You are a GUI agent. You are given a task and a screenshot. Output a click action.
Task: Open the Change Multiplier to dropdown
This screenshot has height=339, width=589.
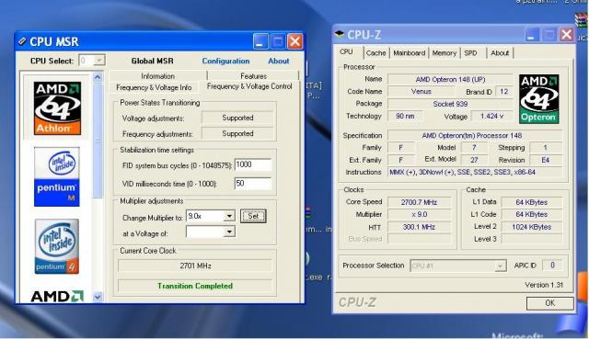coord(229,216)
